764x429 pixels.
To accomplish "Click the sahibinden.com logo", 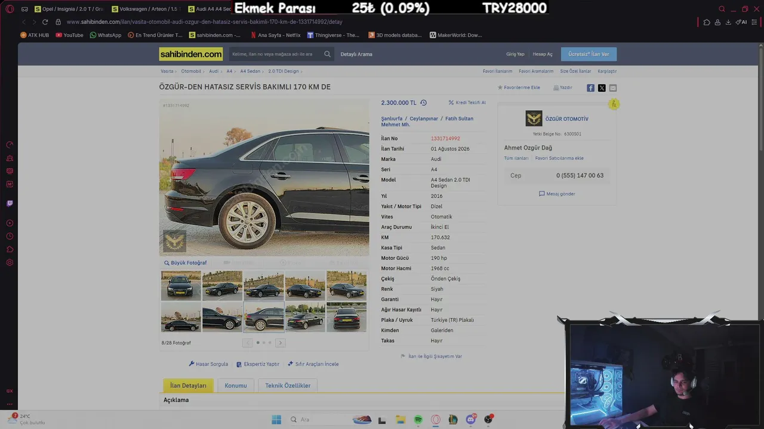I will 191,54.
